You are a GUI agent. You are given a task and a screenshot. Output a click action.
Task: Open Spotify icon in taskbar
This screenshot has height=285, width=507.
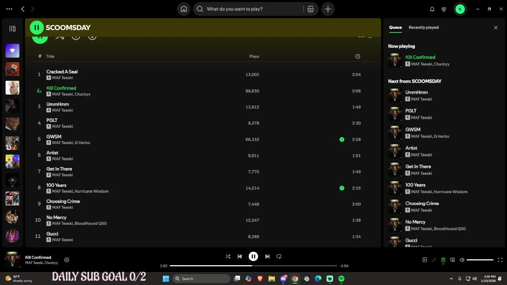coord(341,279)
